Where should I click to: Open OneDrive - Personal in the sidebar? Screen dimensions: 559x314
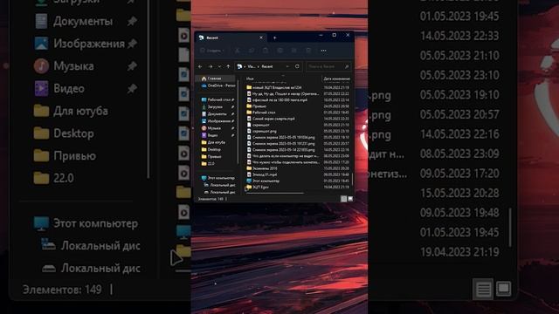coord(217,85)
